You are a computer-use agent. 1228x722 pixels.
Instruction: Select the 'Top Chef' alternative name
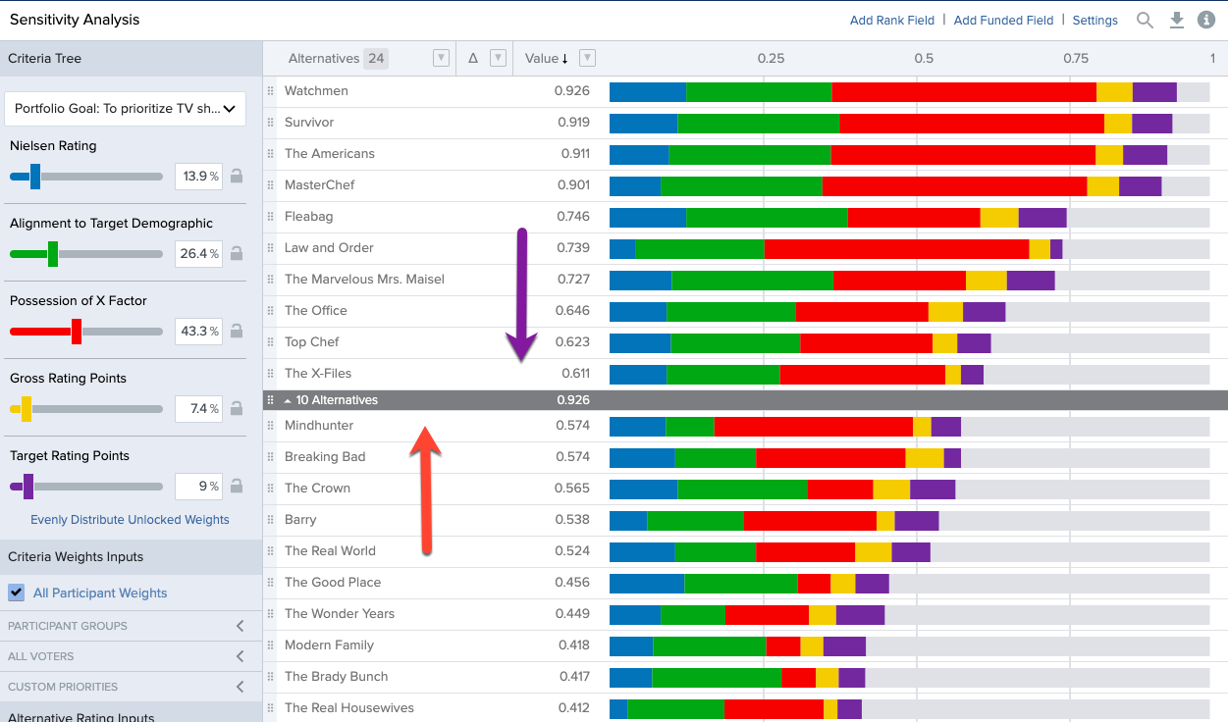[x=312, y=342]
